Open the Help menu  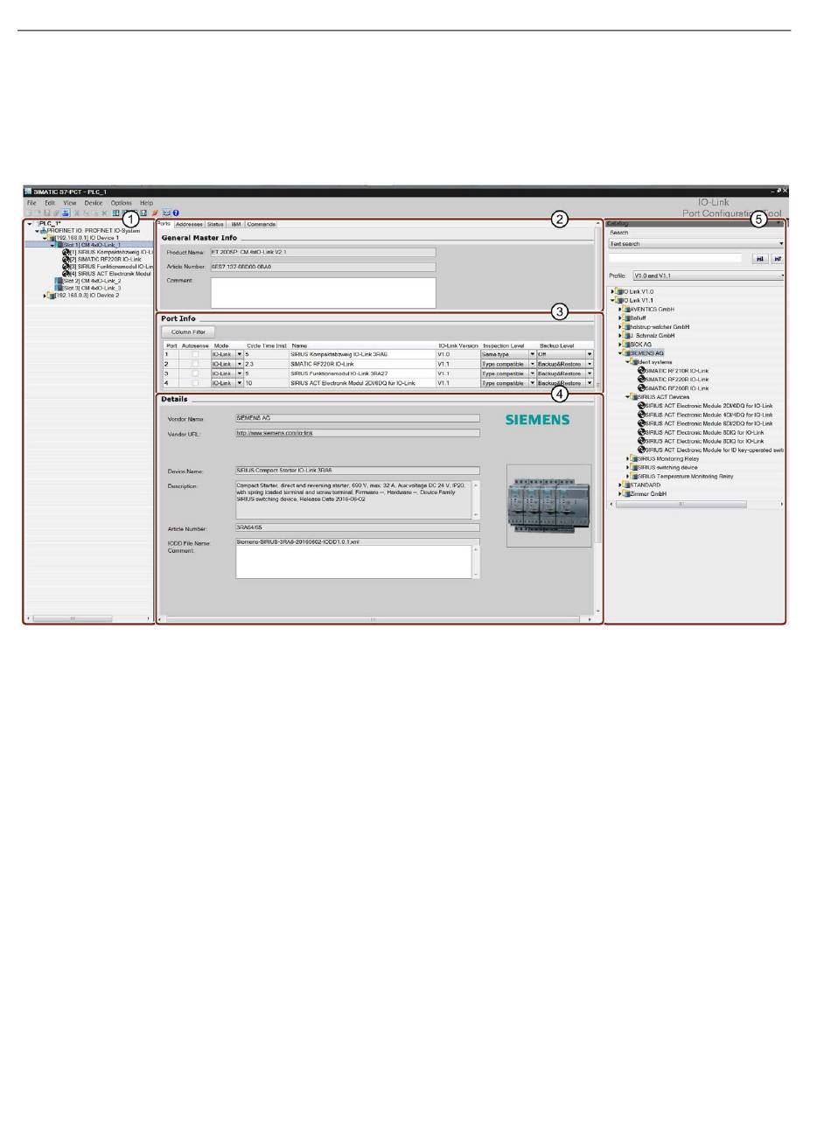pos(146,203)
